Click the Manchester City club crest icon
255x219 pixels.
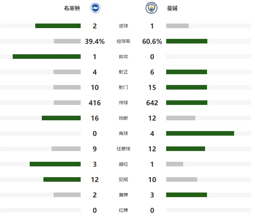(151, 8)
